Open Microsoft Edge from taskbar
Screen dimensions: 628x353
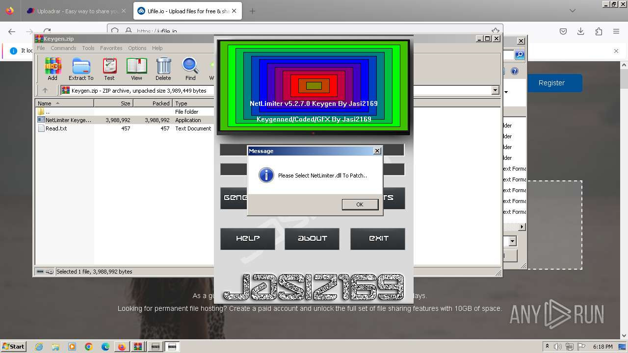tap(105, 347)
